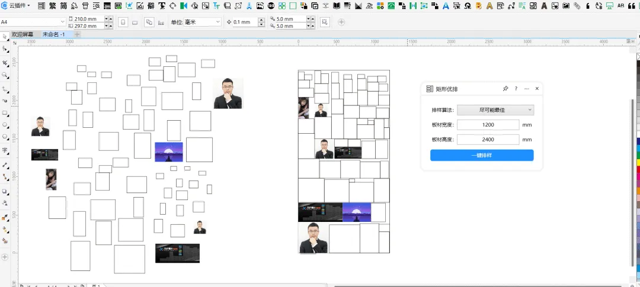
Task: Click the 繁 traditional Chinese conversion icon
Action: click(53, 6)
